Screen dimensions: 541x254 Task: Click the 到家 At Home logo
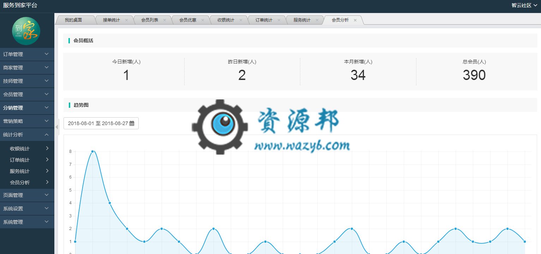point(26,31)
